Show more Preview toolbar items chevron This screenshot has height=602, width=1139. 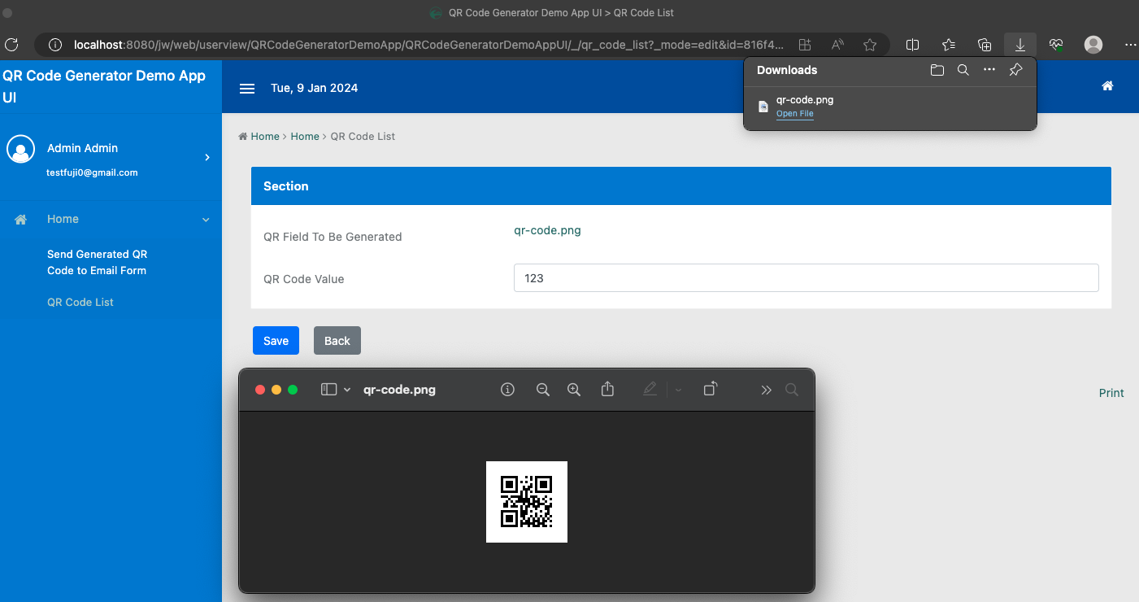point(766,390)
